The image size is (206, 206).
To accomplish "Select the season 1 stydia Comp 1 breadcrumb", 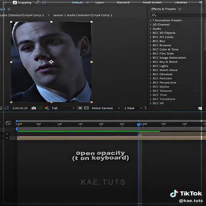I will pos(83,15).
